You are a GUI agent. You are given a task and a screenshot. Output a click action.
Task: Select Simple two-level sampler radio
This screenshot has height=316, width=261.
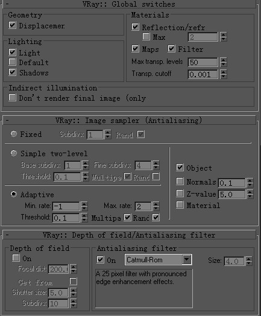13,153
